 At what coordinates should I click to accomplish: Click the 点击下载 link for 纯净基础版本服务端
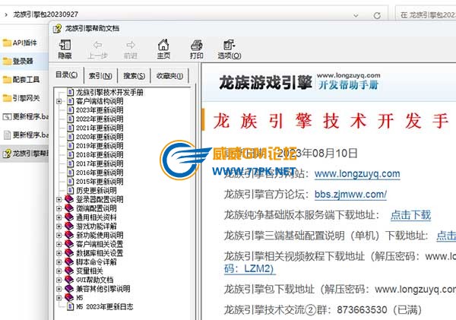point(410,215)
